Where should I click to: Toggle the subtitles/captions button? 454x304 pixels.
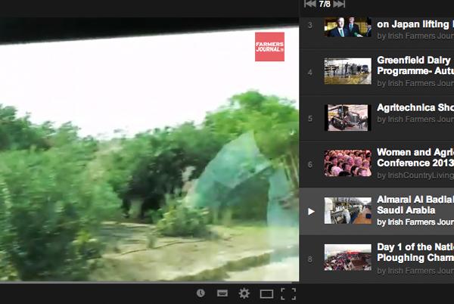(222, 293)
